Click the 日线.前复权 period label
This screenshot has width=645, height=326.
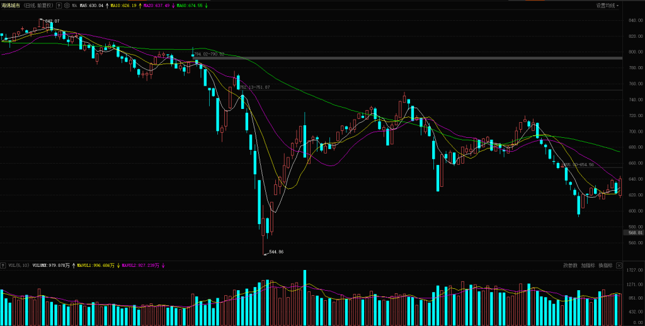point(38,6)
